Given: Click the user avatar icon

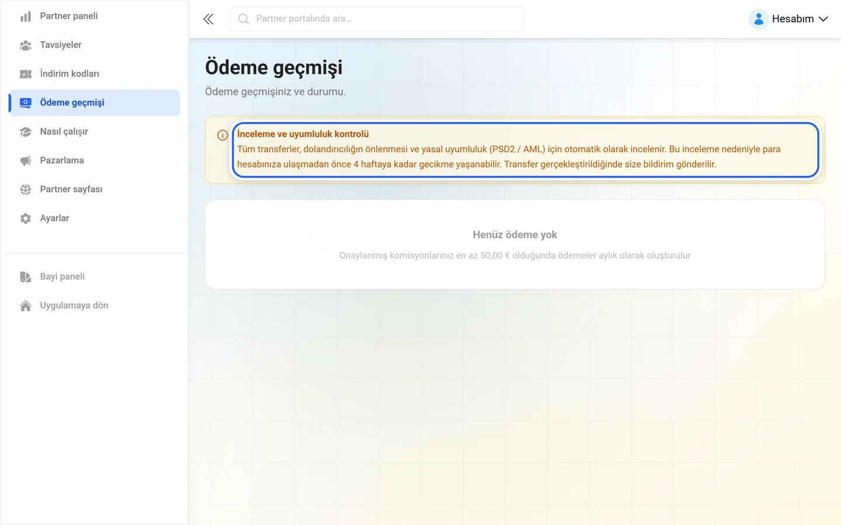Looking at the screenshot, I should tap(759, 19).
